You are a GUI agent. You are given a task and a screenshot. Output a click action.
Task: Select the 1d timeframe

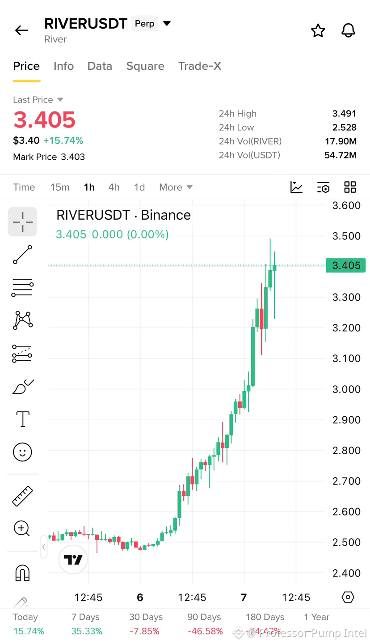139,187
